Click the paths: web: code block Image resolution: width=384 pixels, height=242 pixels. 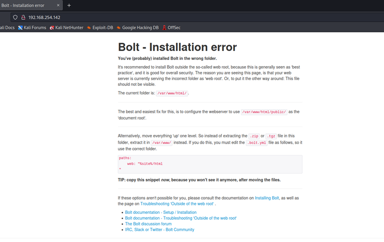(x=210, y=164)
